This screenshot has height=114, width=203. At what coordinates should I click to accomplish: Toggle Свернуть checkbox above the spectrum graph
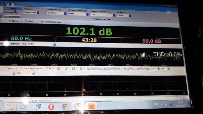5,68
